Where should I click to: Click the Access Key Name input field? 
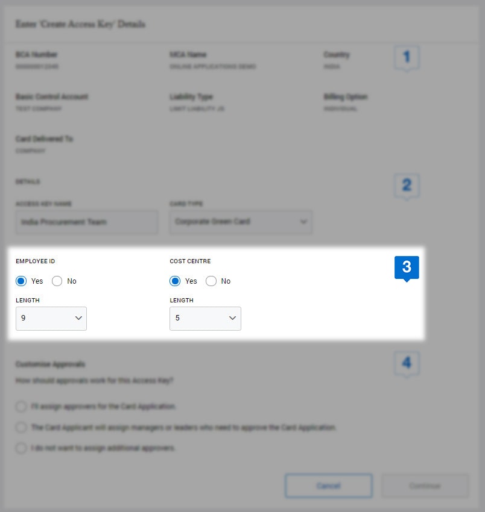pyautogui.click(x=86, y=222)
